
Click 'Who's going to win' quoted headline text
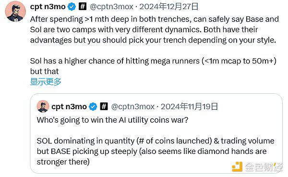tap(112, 120)
